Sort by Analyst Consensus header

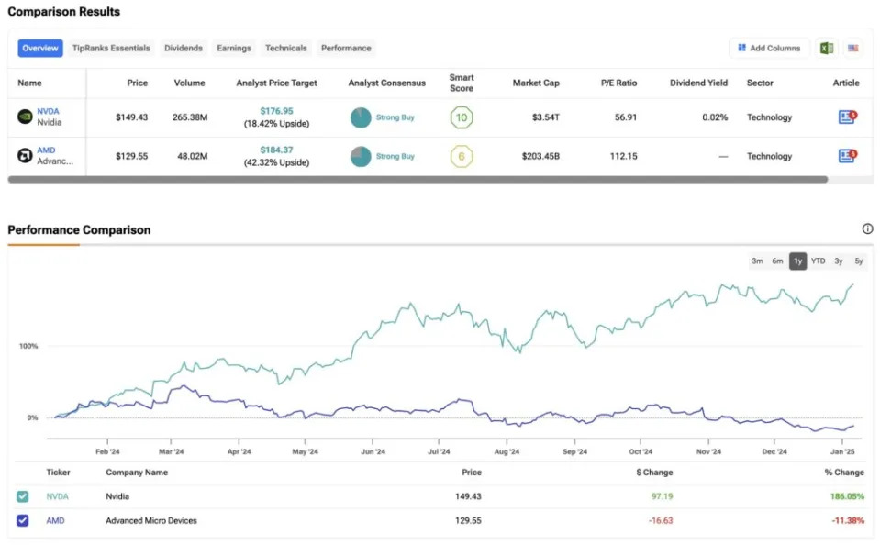pyautogui.click(x=386, y=83)
